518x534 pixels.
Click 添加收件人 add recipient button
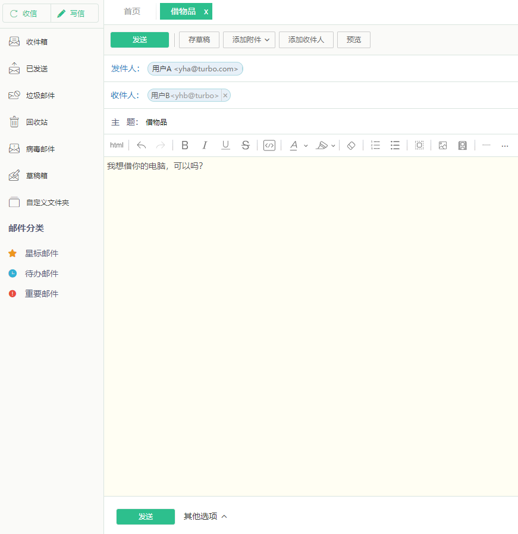[306, 40]
